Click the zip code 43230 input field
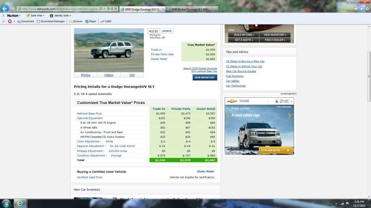The width and height of the screenshot is (371, 208). 153,31
